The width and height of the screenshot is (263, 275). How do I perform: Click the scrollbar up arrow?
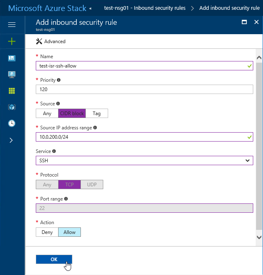[x=259, y=58]
